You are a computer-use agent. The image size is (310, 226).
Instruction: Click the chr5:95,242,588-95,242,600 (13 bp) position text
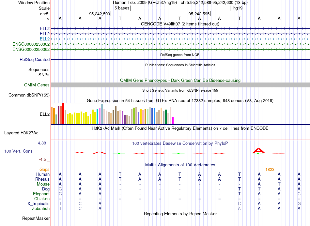(214, 3)
